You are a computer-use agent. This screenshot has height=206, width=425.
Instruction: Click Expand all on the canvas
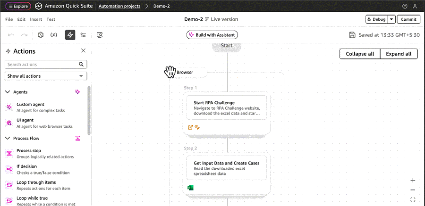point(399,54)
